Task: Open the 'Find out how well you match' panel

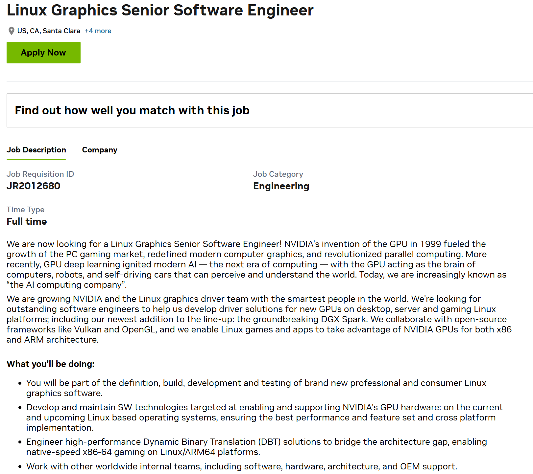Action: tap(132, 110)
